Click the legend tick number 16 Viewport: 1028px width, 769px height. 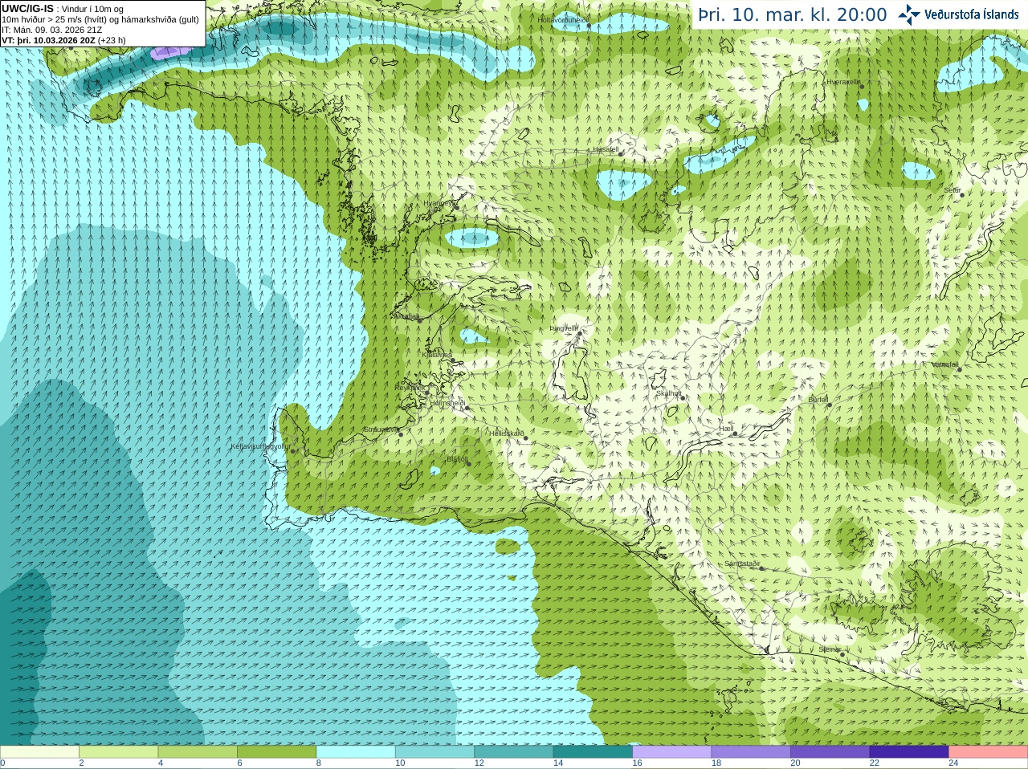click(637, 763)
